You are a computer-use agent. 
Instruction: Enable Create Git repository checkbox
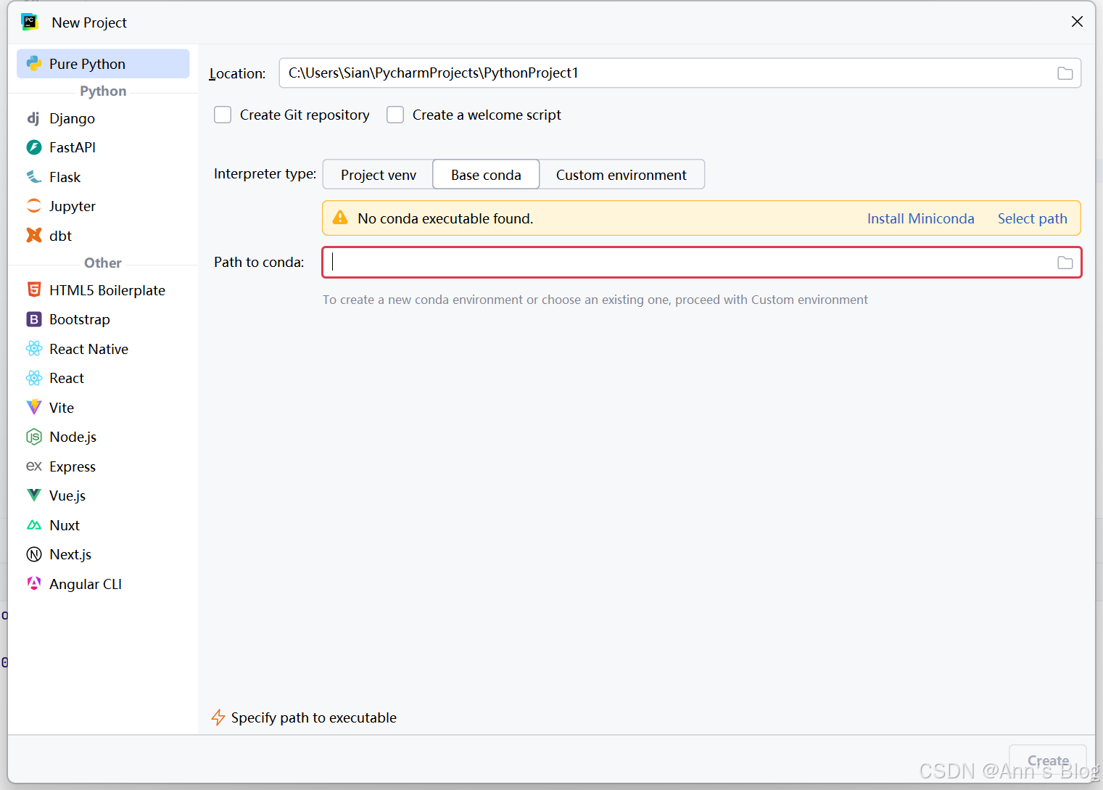coord(223,115)
